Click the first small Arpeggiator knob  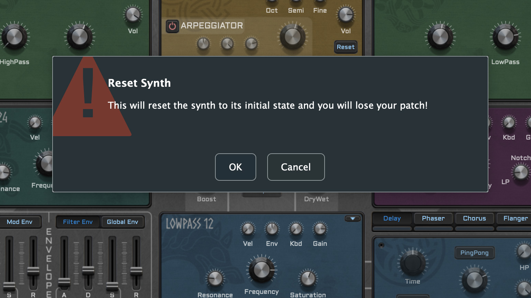pos(203,44)
